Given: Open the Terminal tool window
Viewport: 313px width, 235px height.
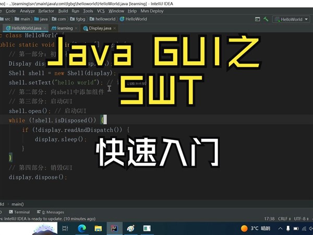Looking at the screenshot, I should [19, 212].
